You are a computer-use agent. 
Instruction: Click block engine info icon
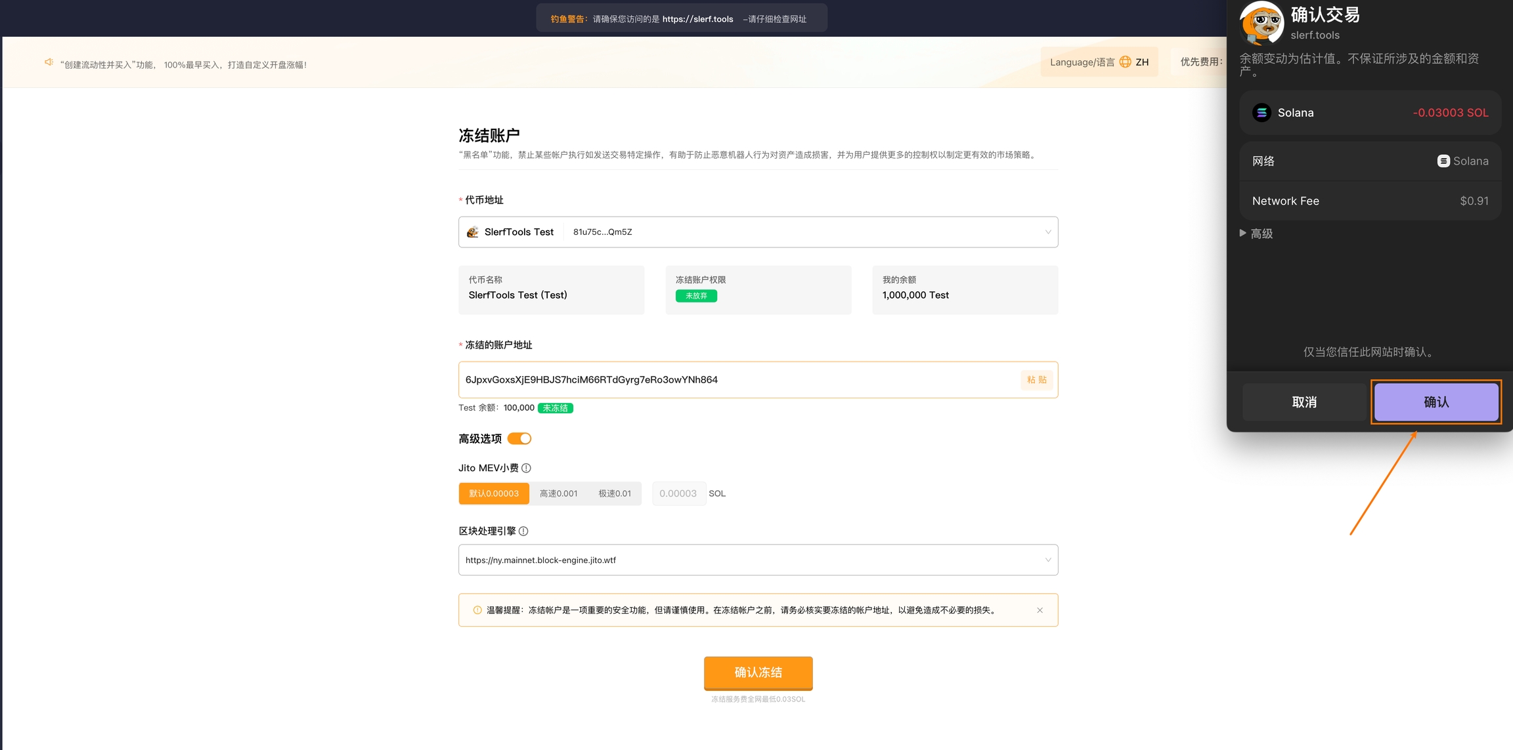[x=523, y=531]
